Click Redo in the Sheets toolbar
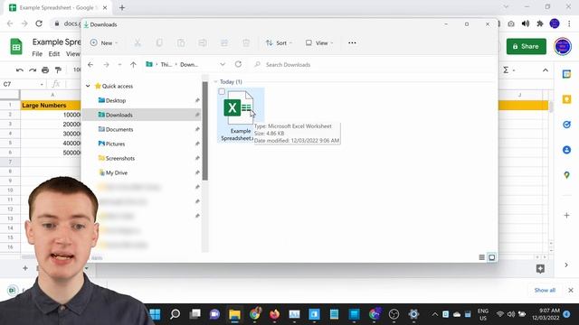The image size is (579, 325). pos(33,70)
